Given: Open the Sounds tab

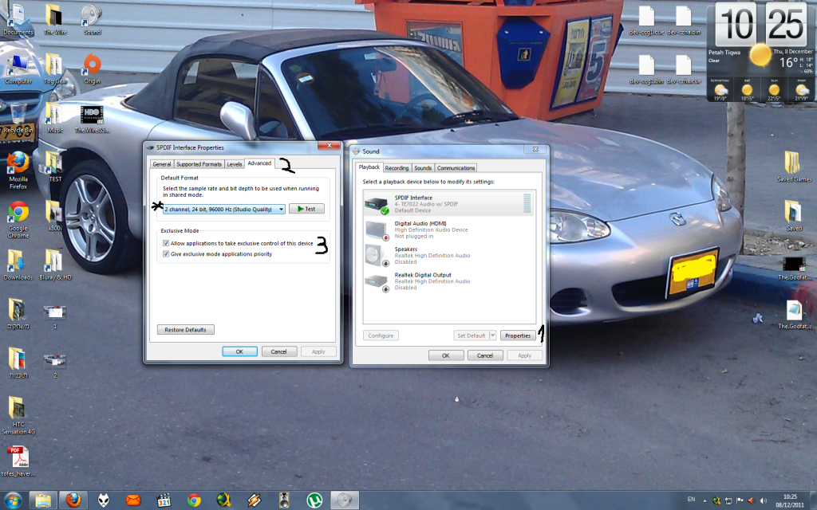Looking at the screenshot, I should 423,168.
